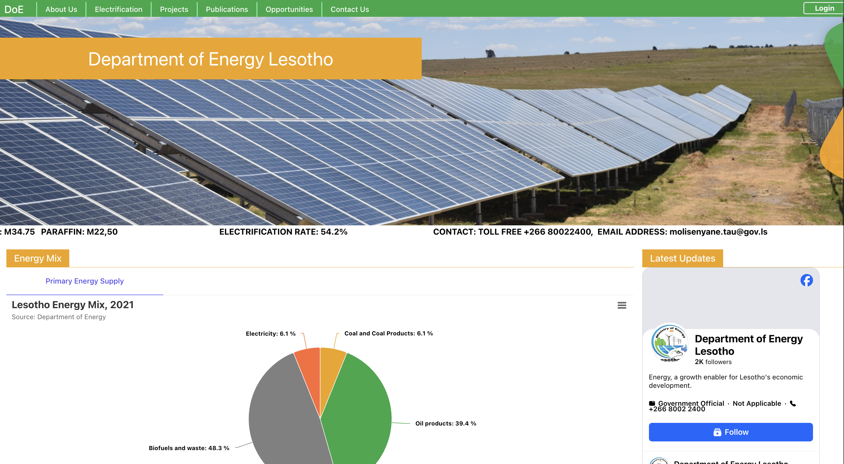The image size is (844, 464).
Task: Click the Energy Mix section heading
Action: click(38, 258)
